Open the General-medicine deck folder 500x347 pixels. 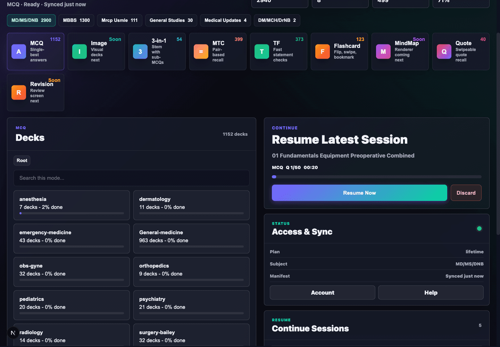pyautogui.click(x=191, y=238)
